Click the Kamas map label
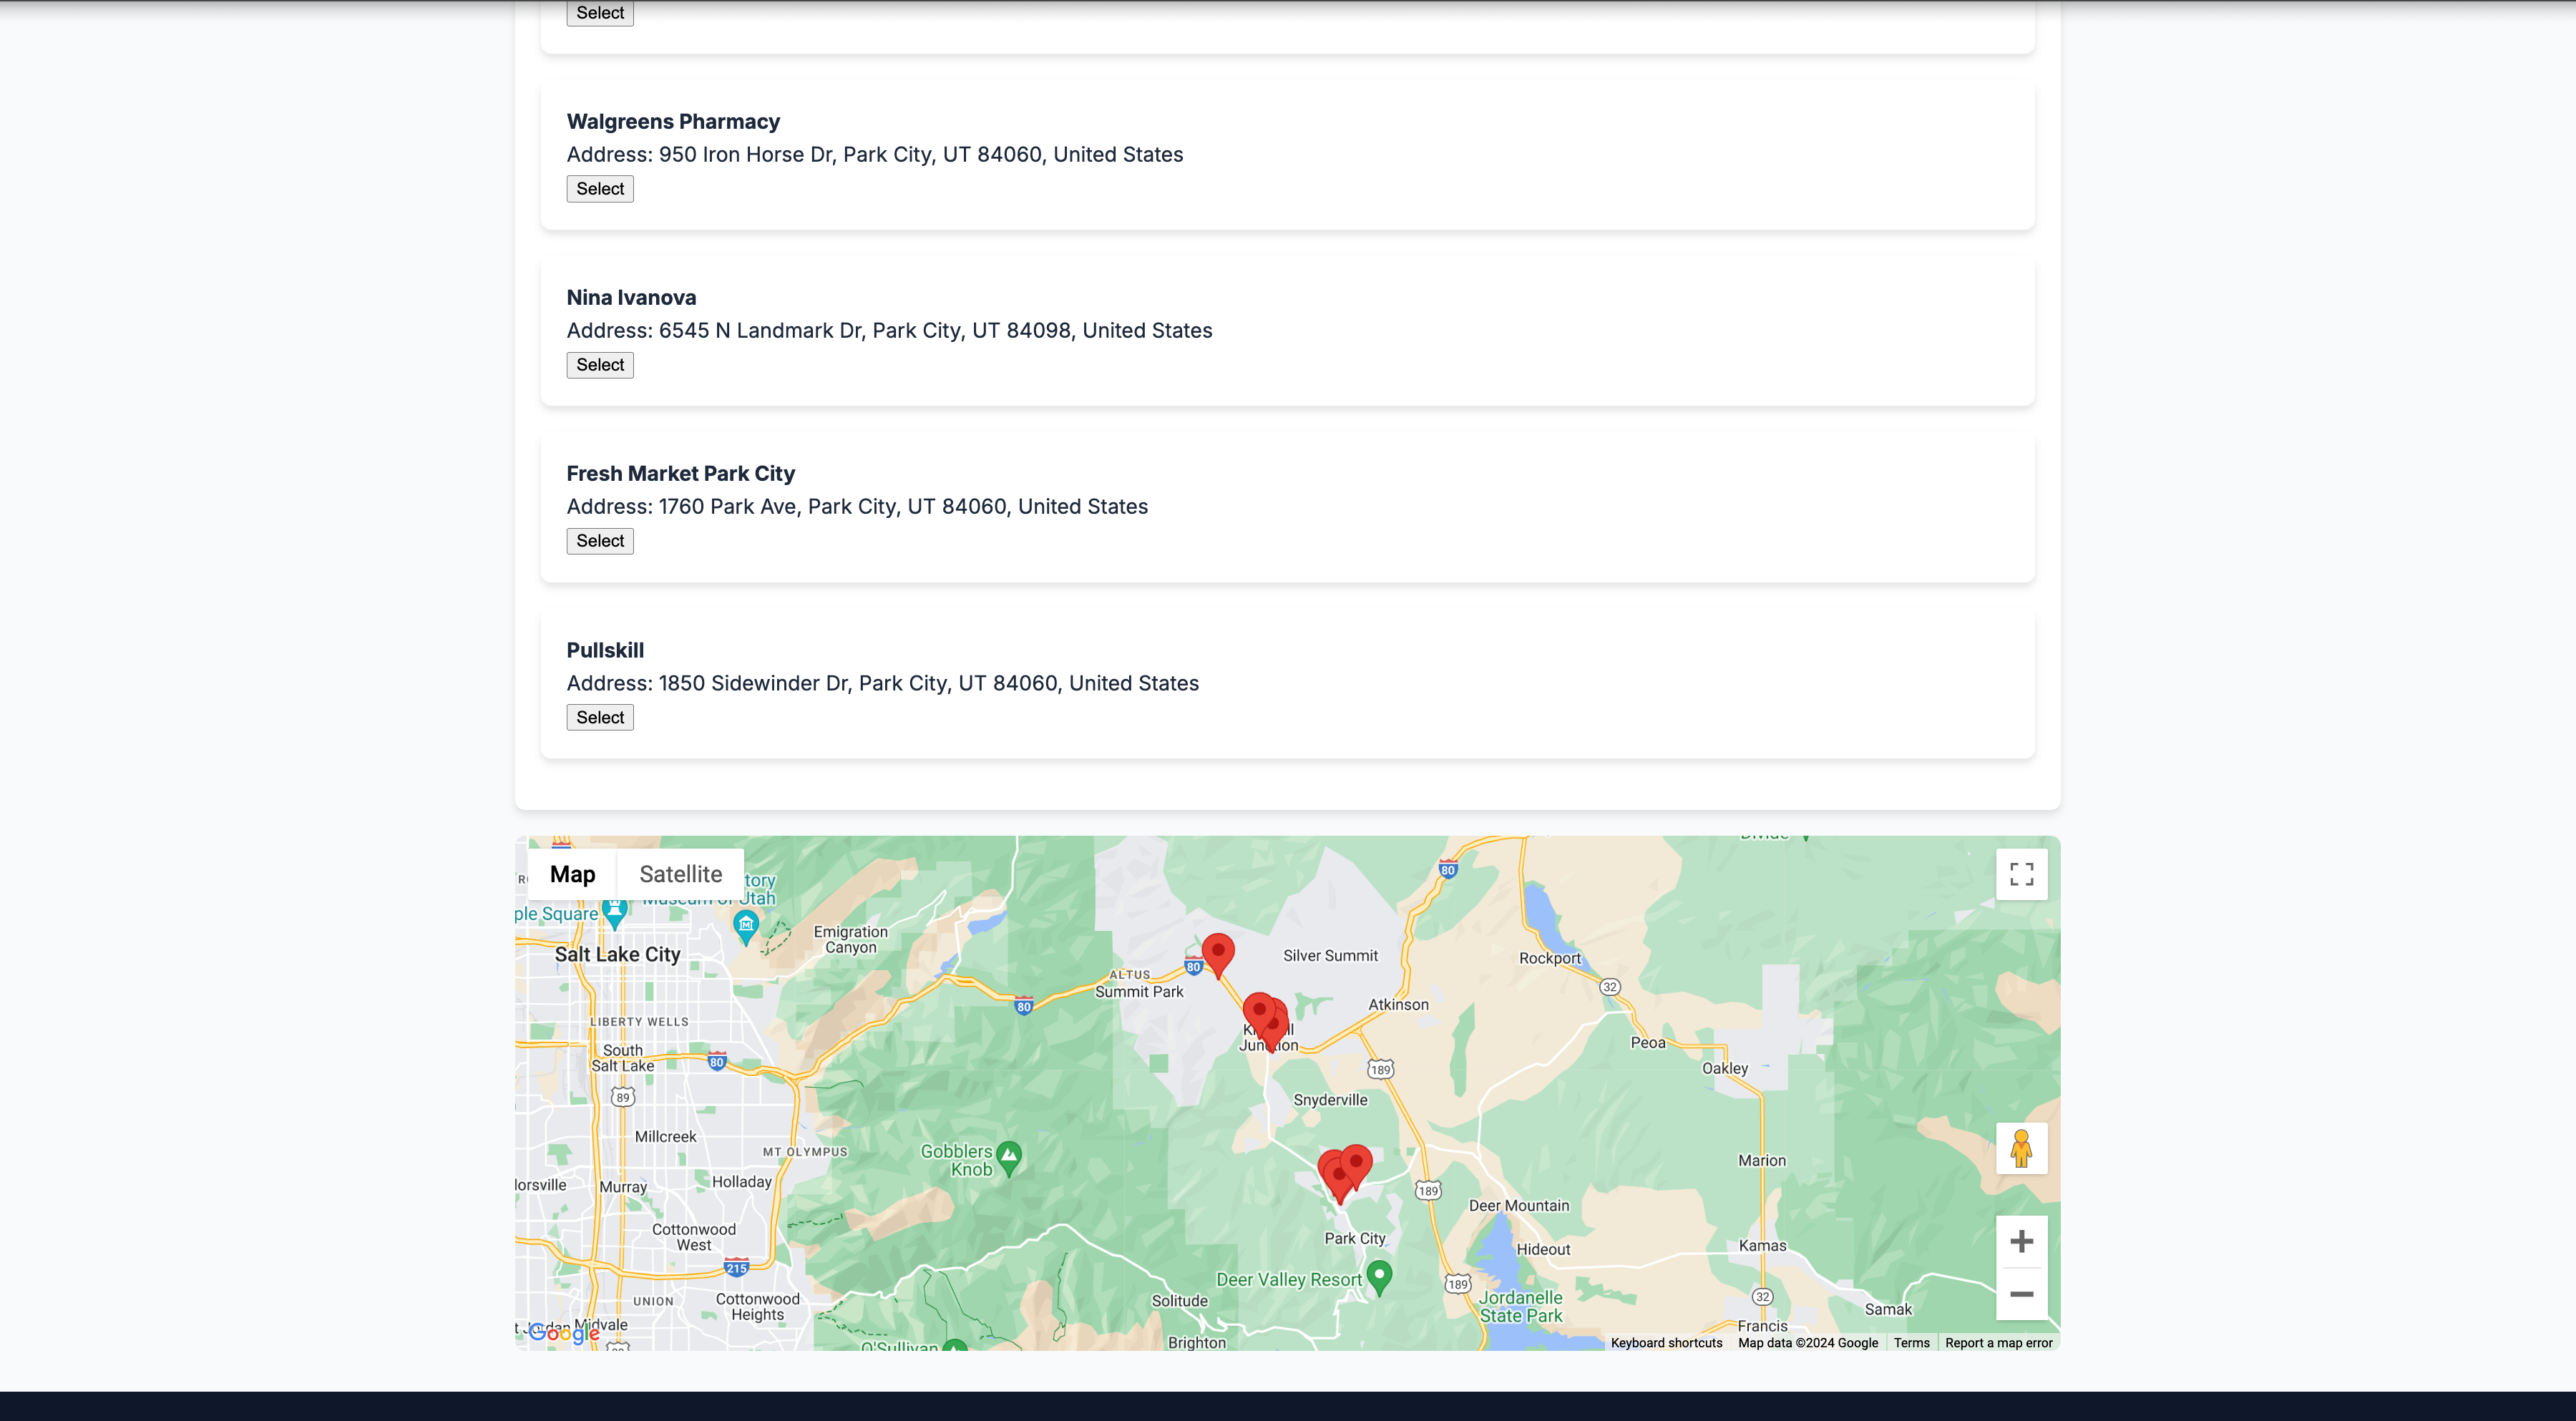 1762,1246
